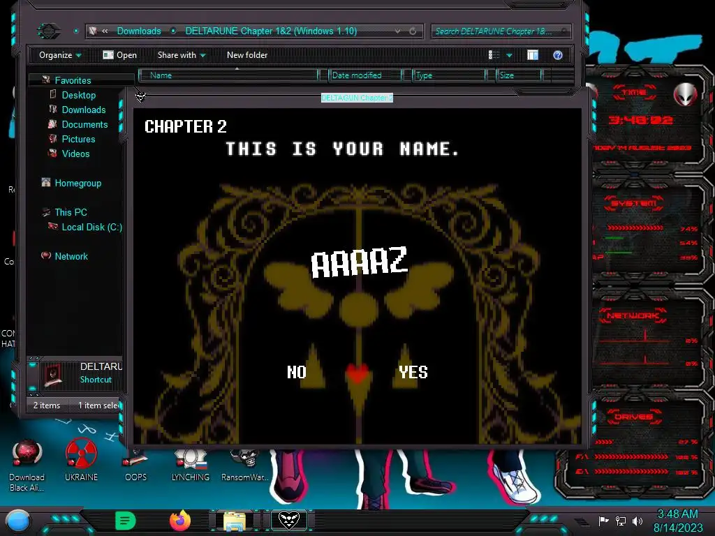This screenshot has width=715, height=536.
Task: Click the Explorer back navigation orb
Action: coord(49,31)
